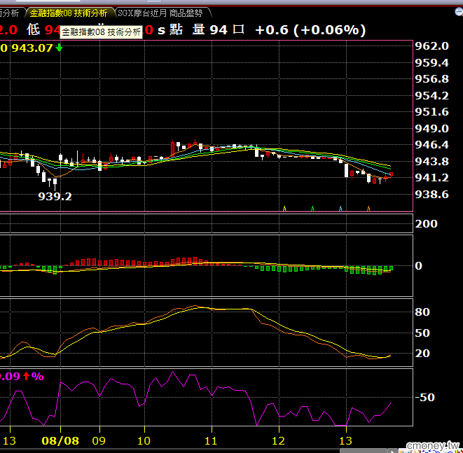The image size is (463, 453).
Task: Click the green triangle marker below the chart
Action: click(x=312, y=209)
